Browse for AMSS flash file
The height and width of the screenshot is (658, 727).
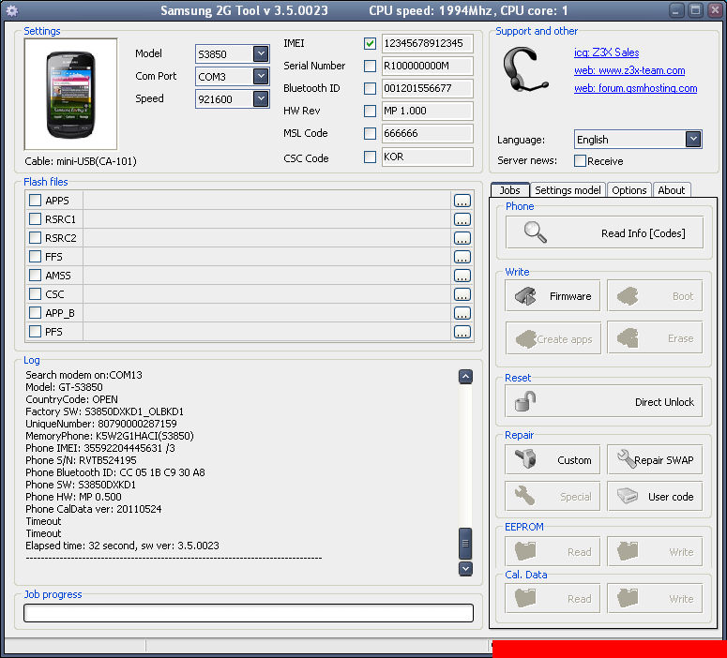(x=462, y=276)
